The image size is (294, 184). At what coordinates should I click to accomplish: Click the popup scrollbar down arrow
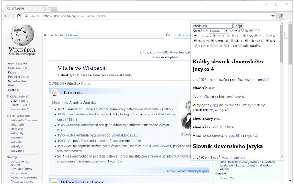coord(282,157)
